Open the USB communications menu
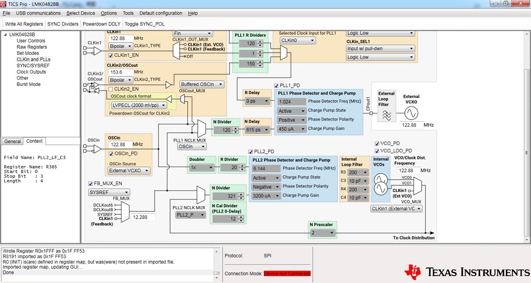 coord(38,13)
